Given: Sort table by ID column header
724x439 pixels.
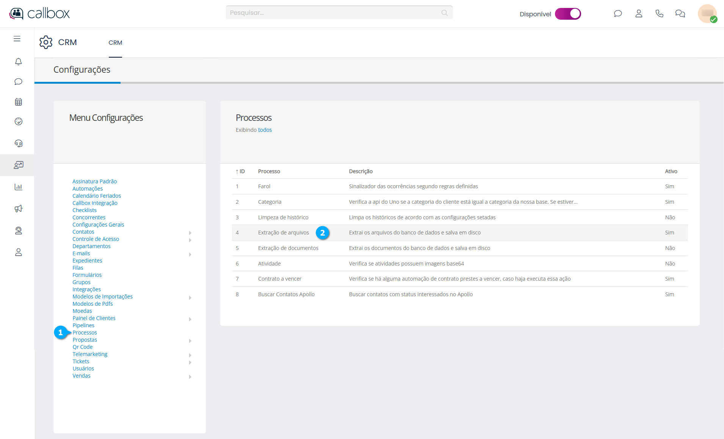Looking at the screenshot, I should (241, 172).
